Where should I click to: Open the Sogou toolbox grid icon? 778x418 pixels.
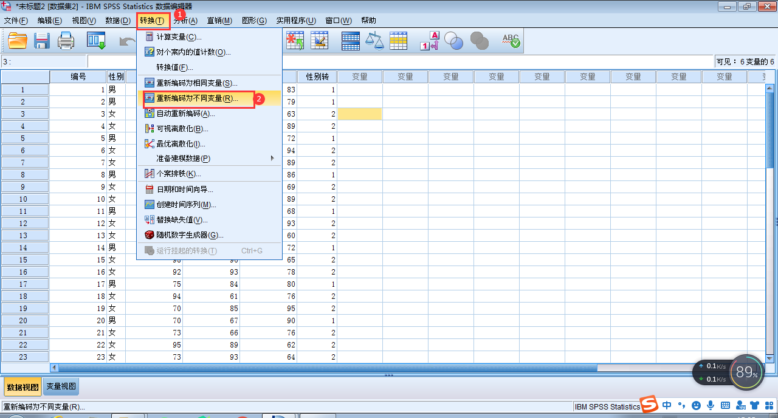pyautogui.click(x=769, y=405)
